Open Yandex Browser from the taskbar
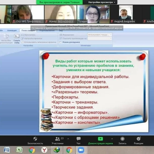154x154 pixels. point(44,150)
